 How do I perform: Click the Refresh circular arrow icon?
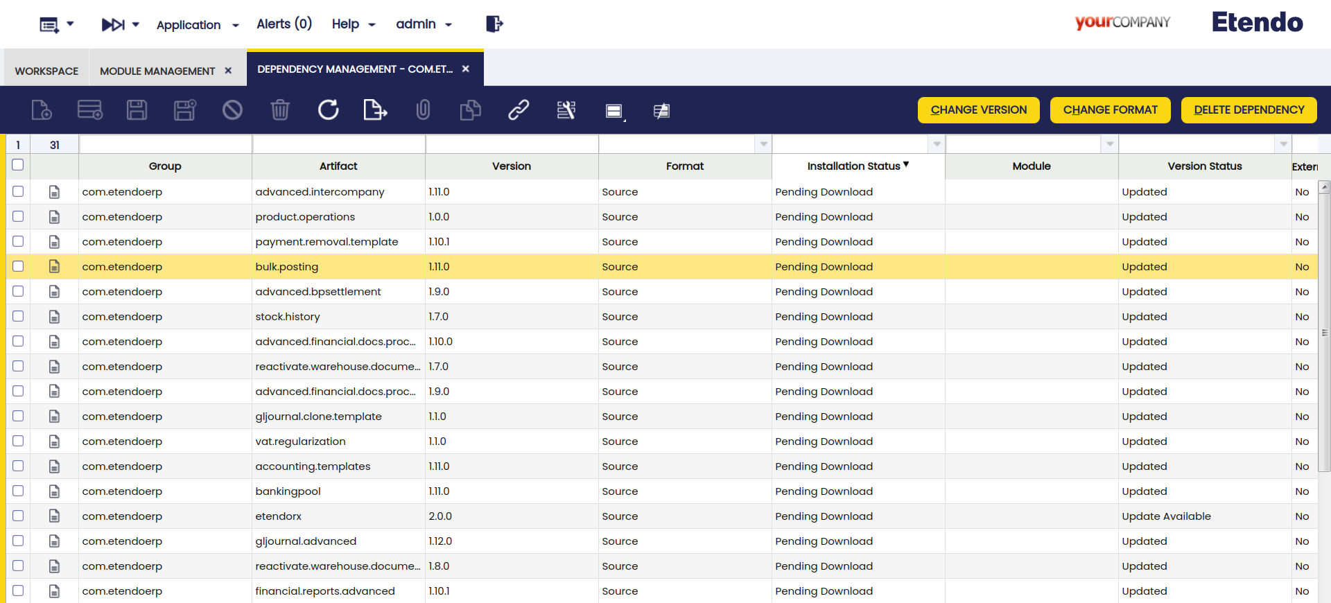point(328,110)
